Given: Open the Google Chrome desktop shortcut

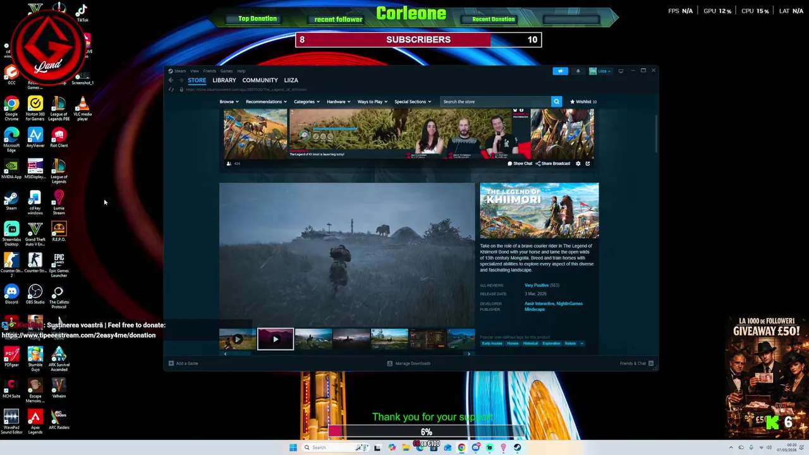Looking at the screenshot, I should [x=11, y=107].
